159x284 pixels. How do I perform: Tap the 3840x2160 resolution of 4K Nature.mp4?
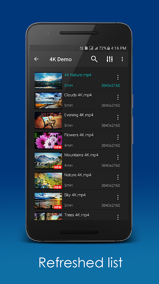[111, 86]
